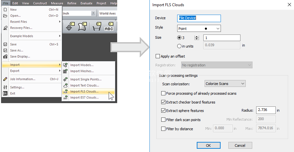The height and width of the screenshot is (152, 294).
Task: Open the Edit menu
Action: [15, 3]
